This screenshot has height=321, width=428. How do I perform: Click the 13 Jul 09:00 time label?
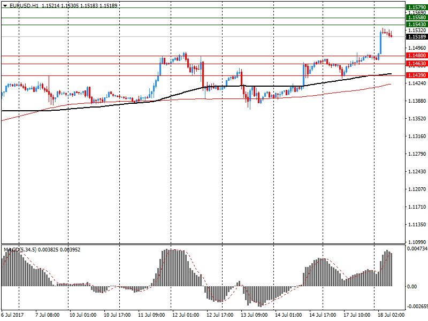click(254, 315)
